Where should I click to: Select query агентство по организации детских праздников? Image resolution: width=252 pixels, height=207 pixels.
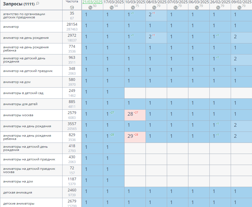click(x=24, y=16)
